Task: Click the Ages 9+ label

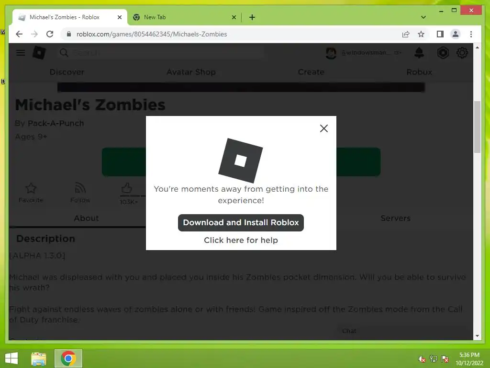Action: pyautogui.click(x=31, y=137)
